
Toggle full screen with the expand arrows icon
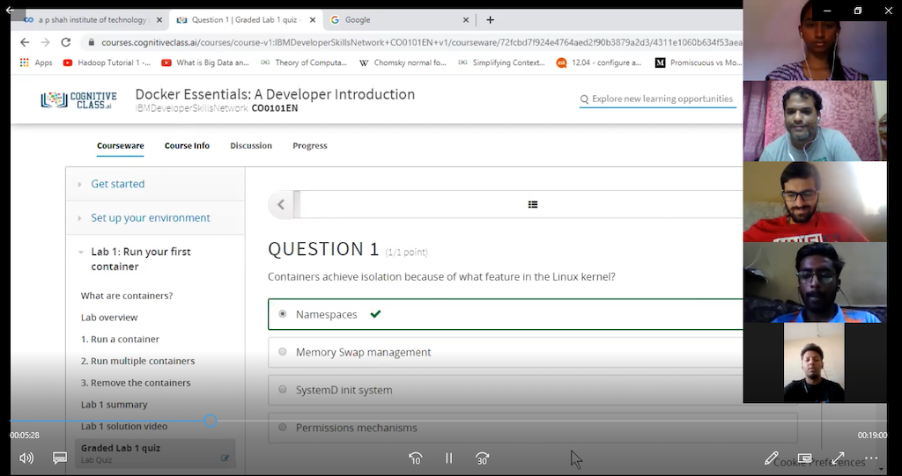click(x=839, y=458)
